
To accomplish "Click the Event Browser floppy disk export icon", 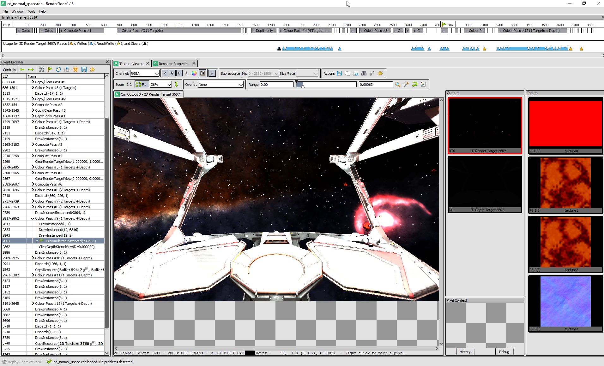I will (84, 69).
